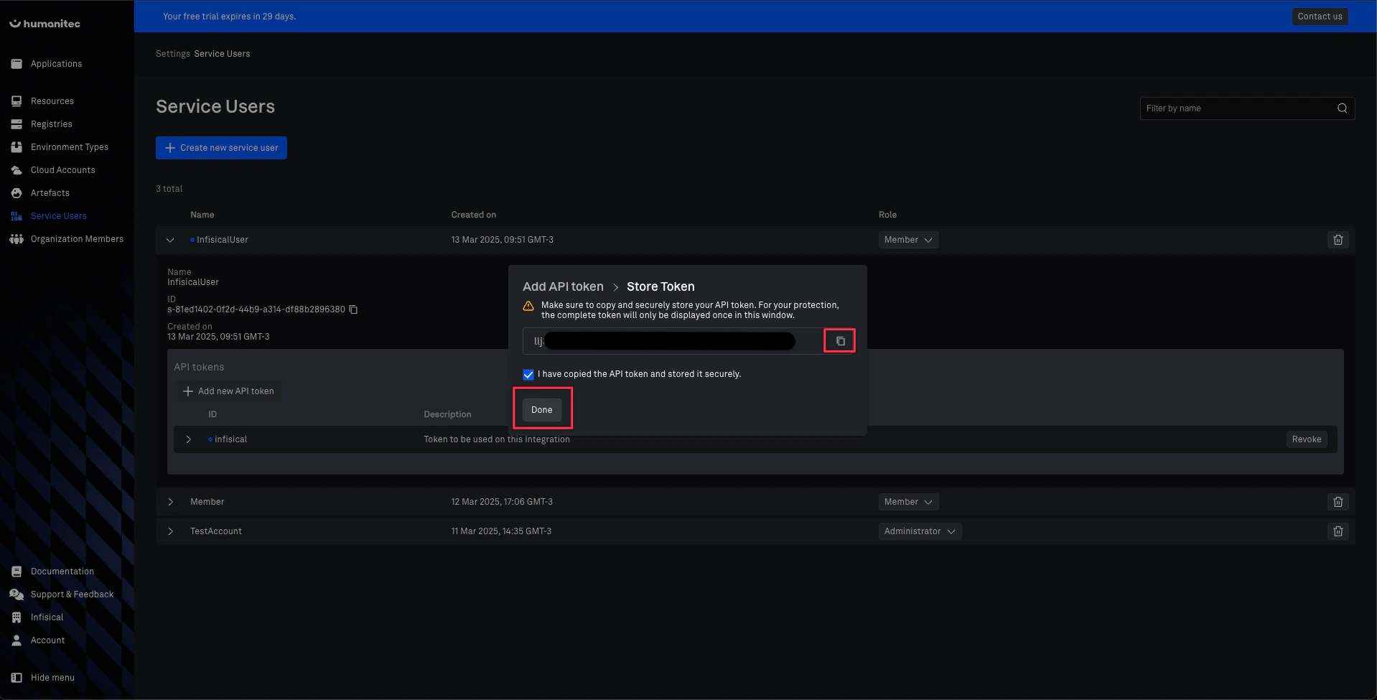
Task: Open the InfisicalUser role dropdown
Action: point(908,240)
